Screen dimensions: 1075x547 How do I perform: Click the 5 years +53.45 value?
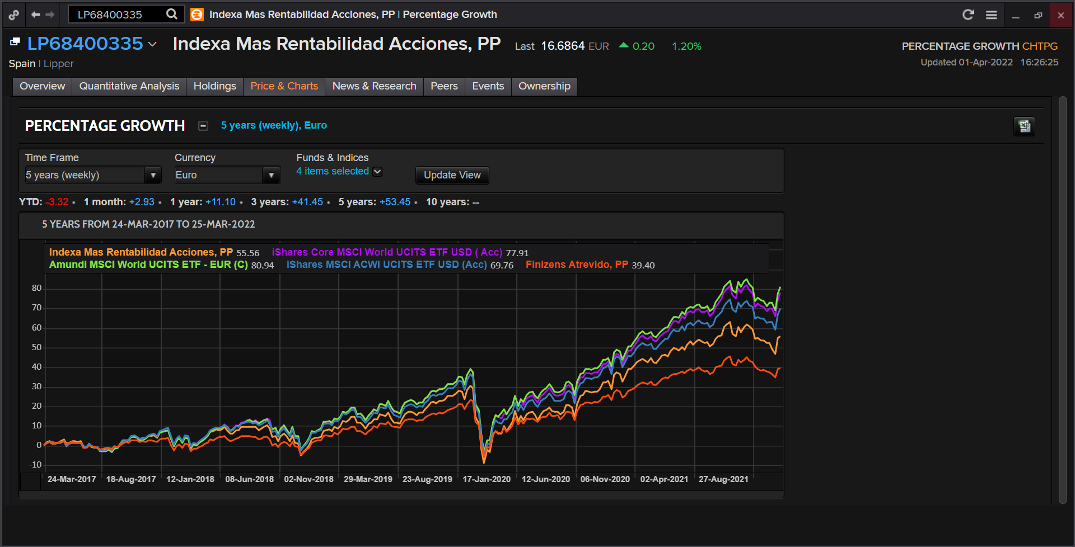395,202
